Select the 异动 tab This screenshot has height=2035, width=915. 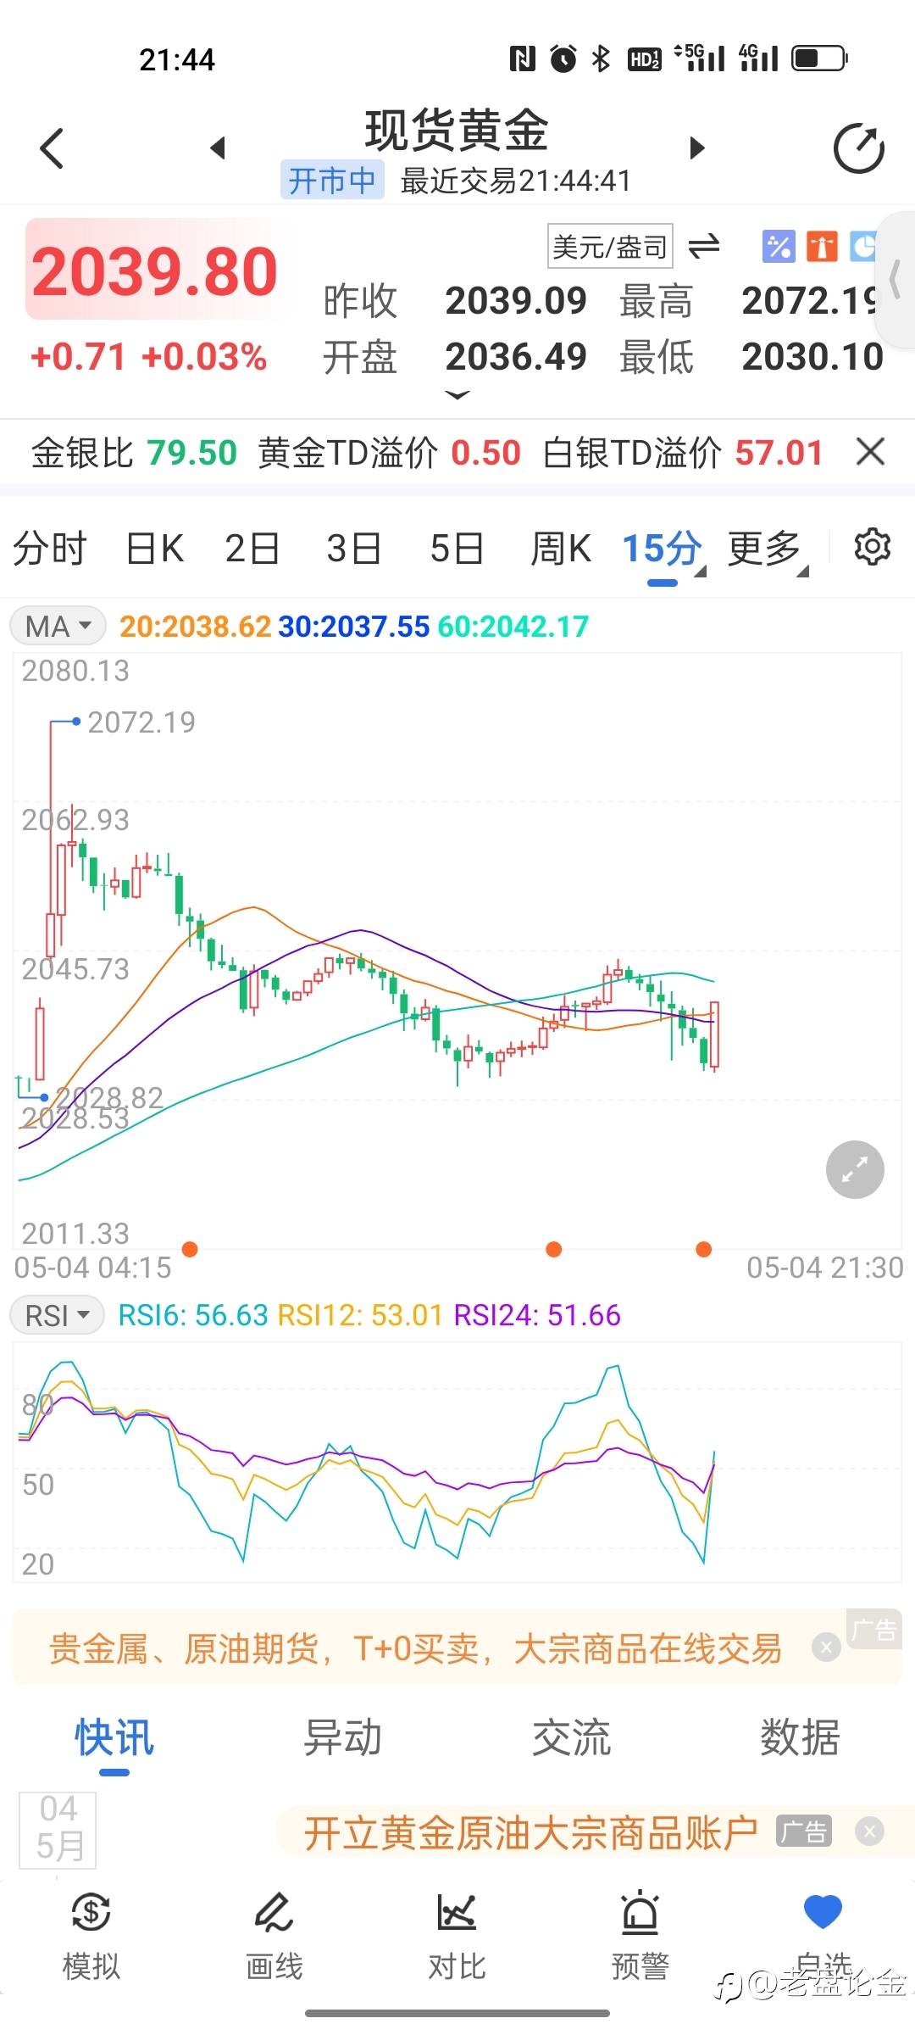(342, 1737)
